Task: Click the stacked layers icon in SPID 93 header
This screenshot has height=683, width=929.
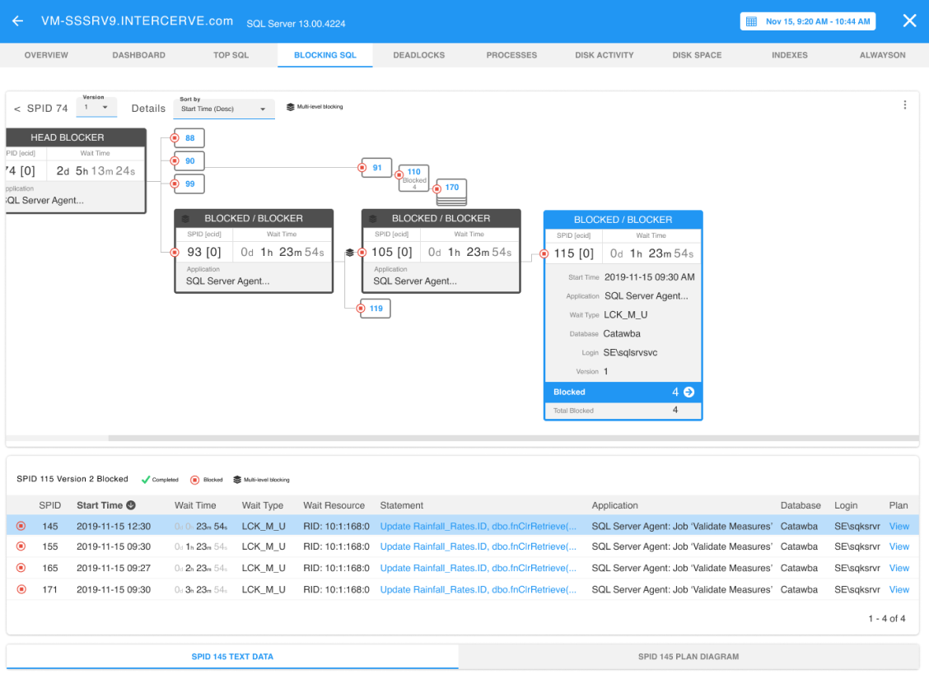Action: pos(186,219)
